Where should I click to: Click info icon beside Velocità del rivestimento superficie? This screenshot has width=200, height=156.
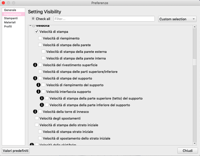(35, 65)
